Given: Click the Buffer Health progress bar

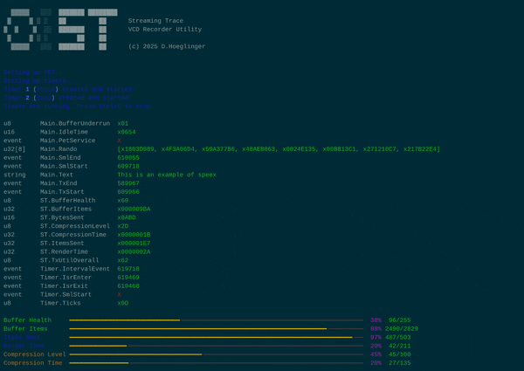Looking at the screenshot, I should (x=216, y=320).
